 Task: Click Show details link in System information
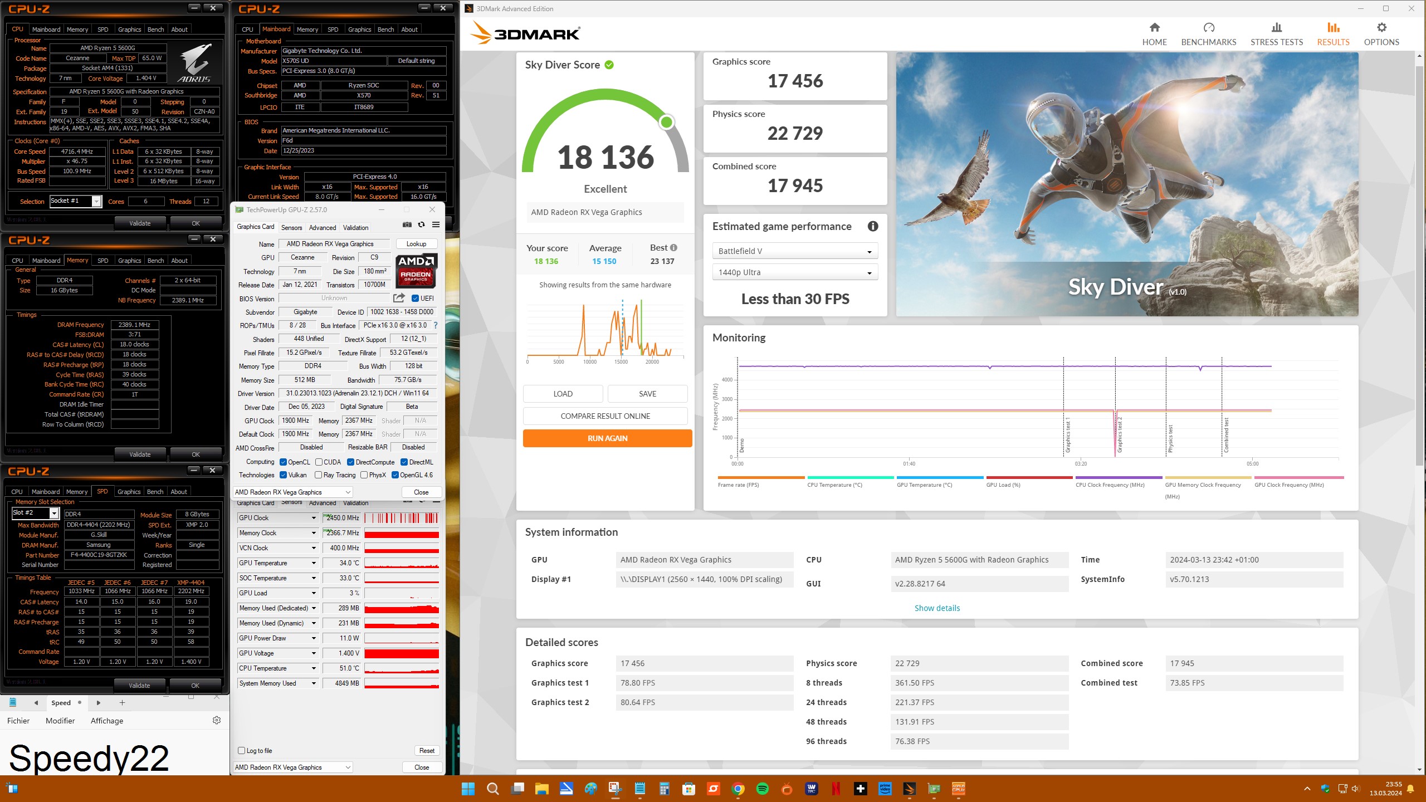point(937,608)
